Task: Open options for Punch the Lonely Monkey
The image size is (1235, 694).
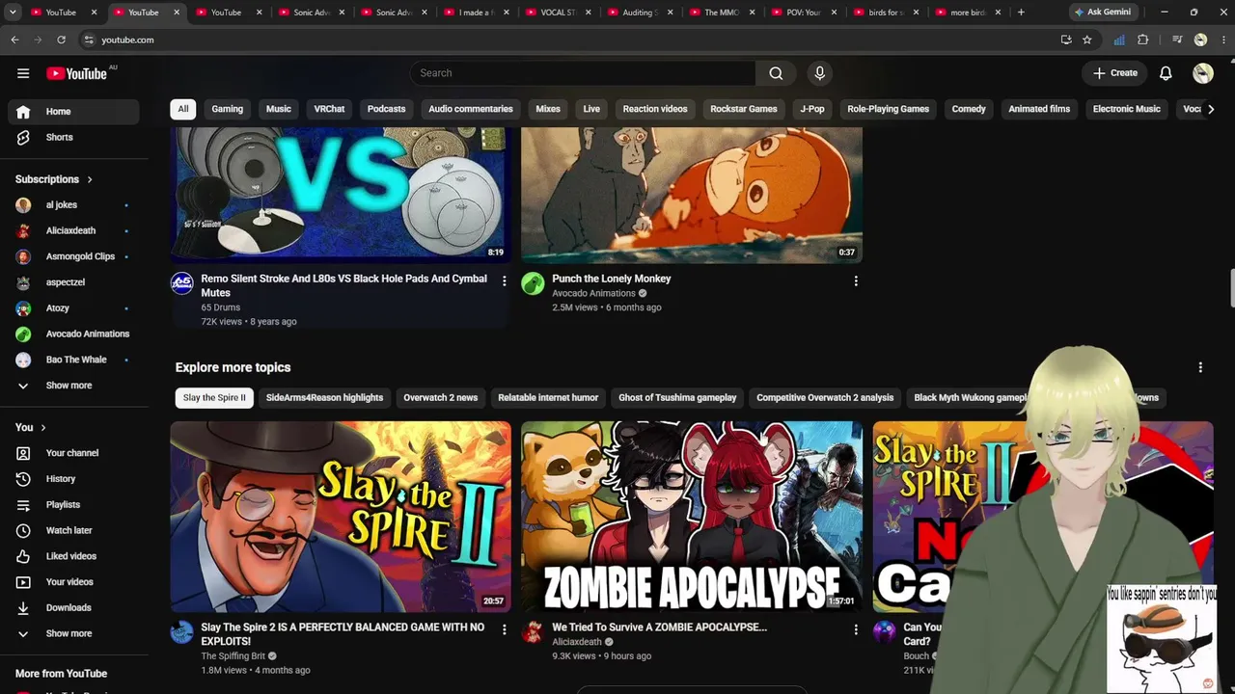Action: 855,280
